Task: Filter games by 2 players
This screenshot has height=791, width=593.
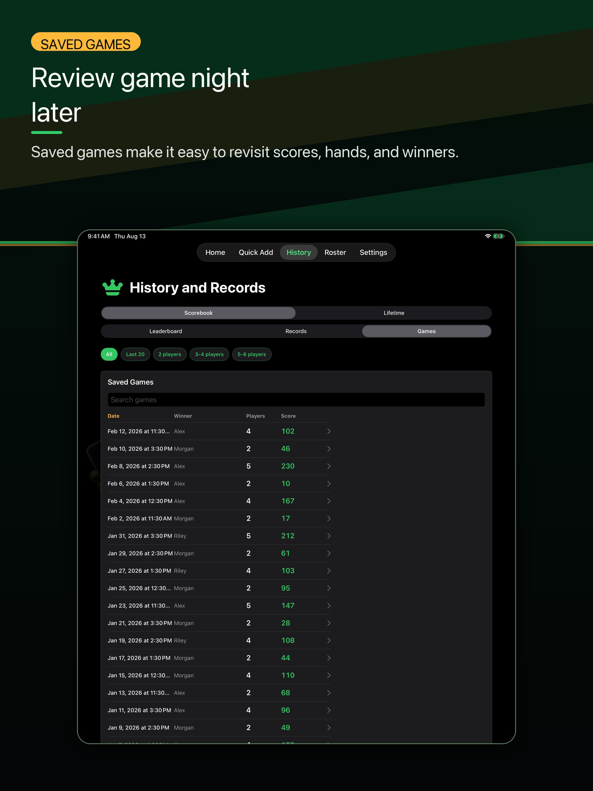Action: (x=170, y=354)
